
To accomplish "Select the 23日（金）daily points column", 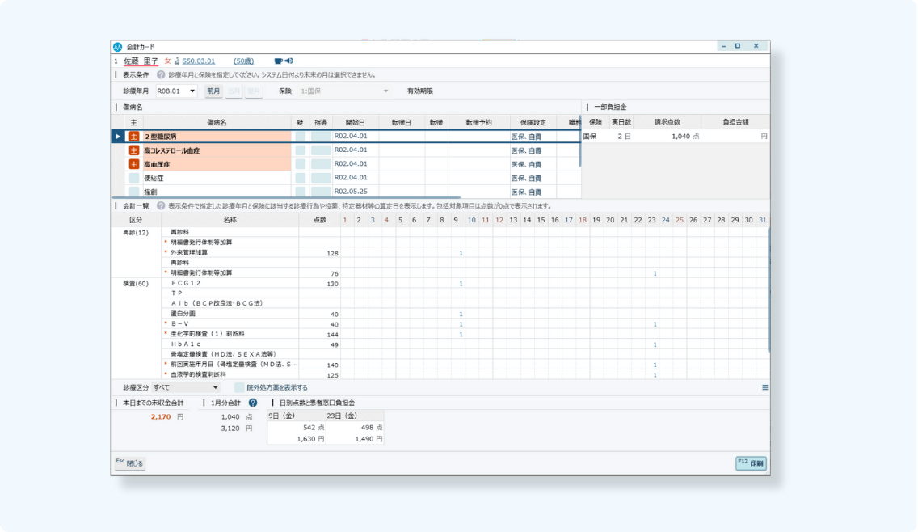I will click(x=355, y=416).
